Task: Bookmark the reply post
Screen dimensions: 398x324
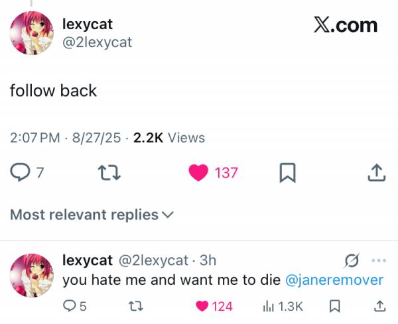Action: pyautogui.click(x=334, y=306)
